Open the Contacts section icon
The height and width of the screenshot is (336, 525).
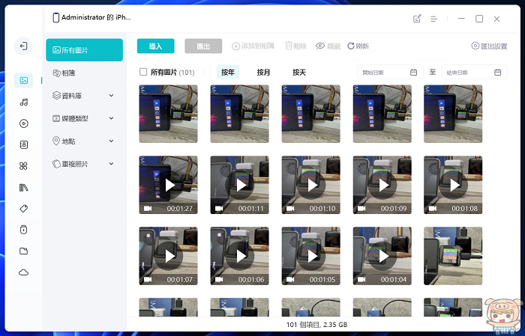(24, 144)
